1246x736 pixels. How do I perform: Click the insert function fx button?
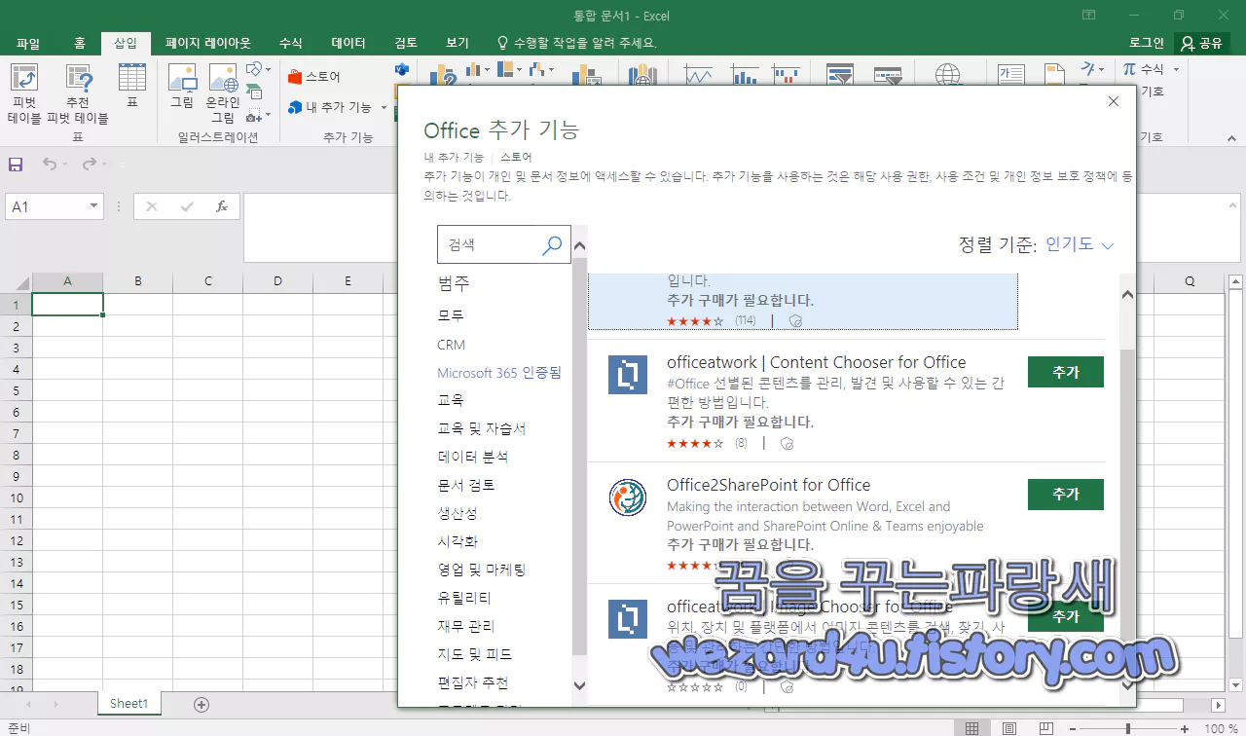222,206
